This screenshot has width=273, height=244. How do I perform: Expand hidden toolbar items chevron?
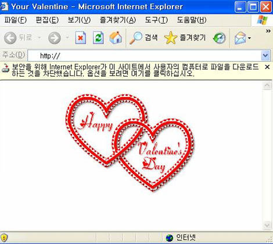(268, 31)
